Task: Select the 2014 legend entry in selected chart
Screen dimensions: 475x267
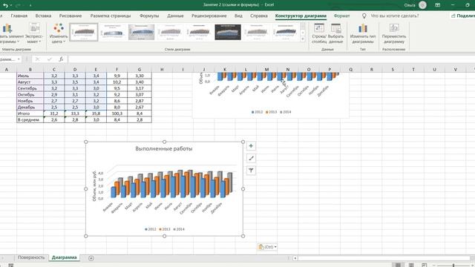Action: tap(179, 229)
